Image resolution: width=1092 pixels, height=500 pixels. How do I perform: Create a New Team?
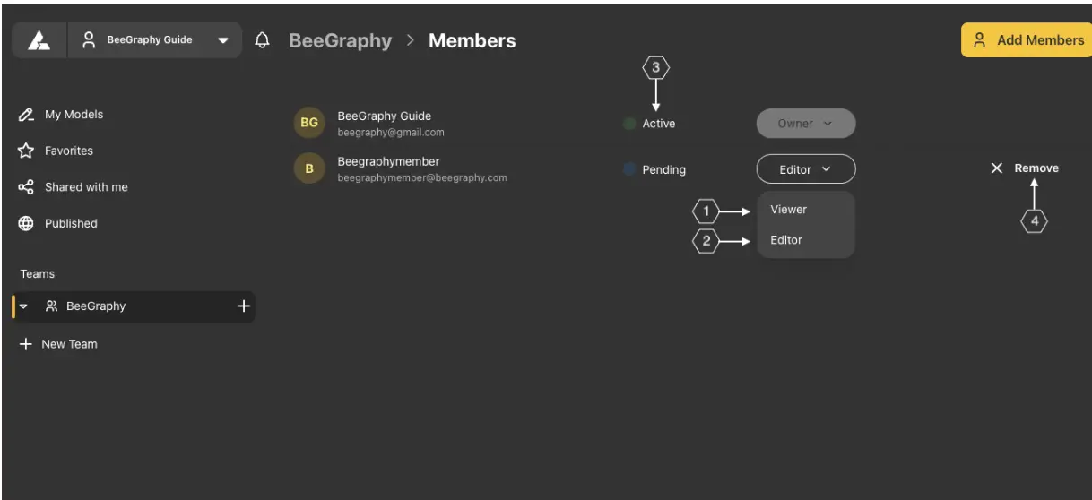click(59, 344)
